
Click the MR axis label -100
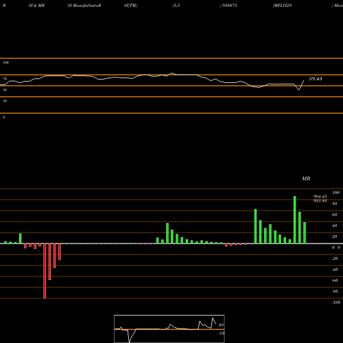click(336, 303)
